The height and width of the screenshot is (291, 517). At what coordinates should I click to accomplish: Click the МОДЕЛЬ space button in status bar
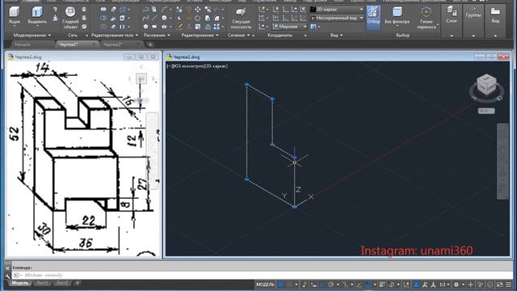coord(265,284)
